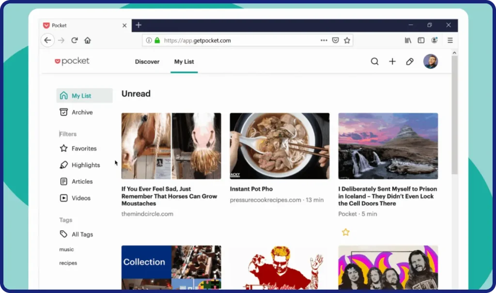Switch to the Discover tab
Image resolution: width=496 pixels, height=293 pixels.
(x=147, y=61)
